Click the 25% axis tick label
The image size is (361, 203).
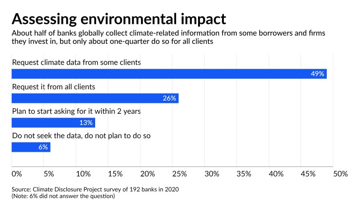tap(179, 174)
